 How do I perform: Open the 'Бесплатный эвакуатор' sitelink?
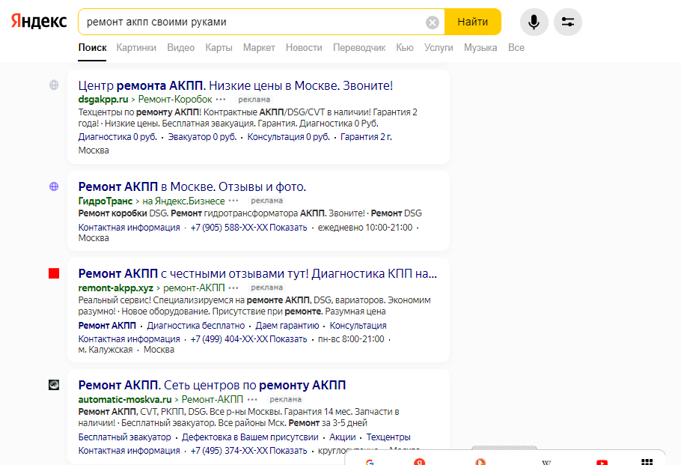click(x=125, y=437)
